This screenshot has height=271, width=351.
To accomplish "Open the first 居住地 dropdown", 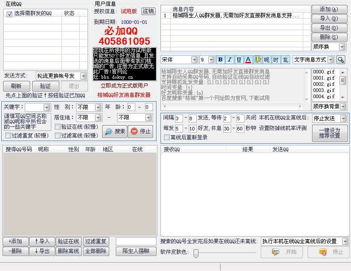I will (x=98, y=118).
